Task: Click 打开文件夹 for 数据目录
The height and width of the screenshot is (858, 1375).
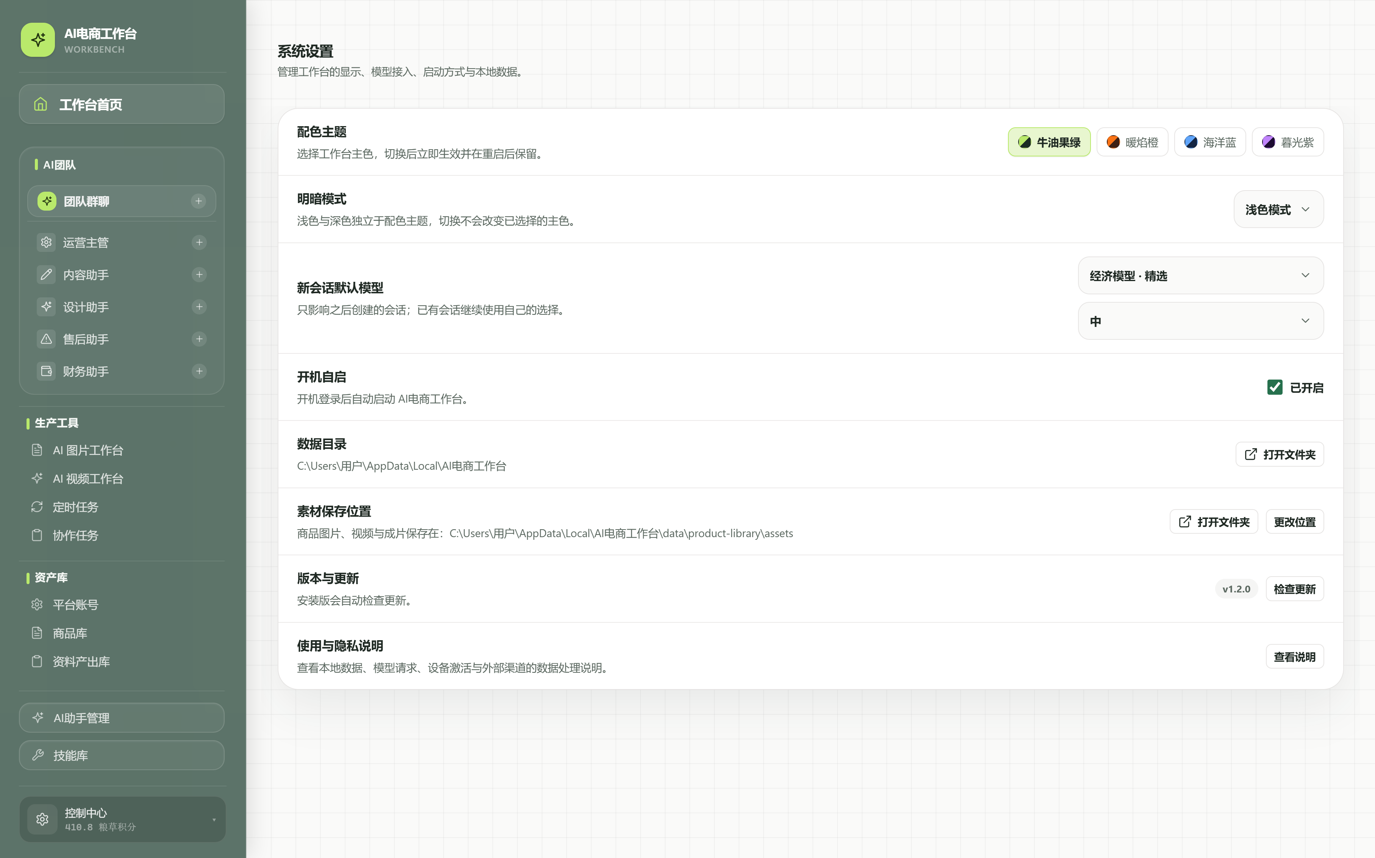Action: point(1280,455)
